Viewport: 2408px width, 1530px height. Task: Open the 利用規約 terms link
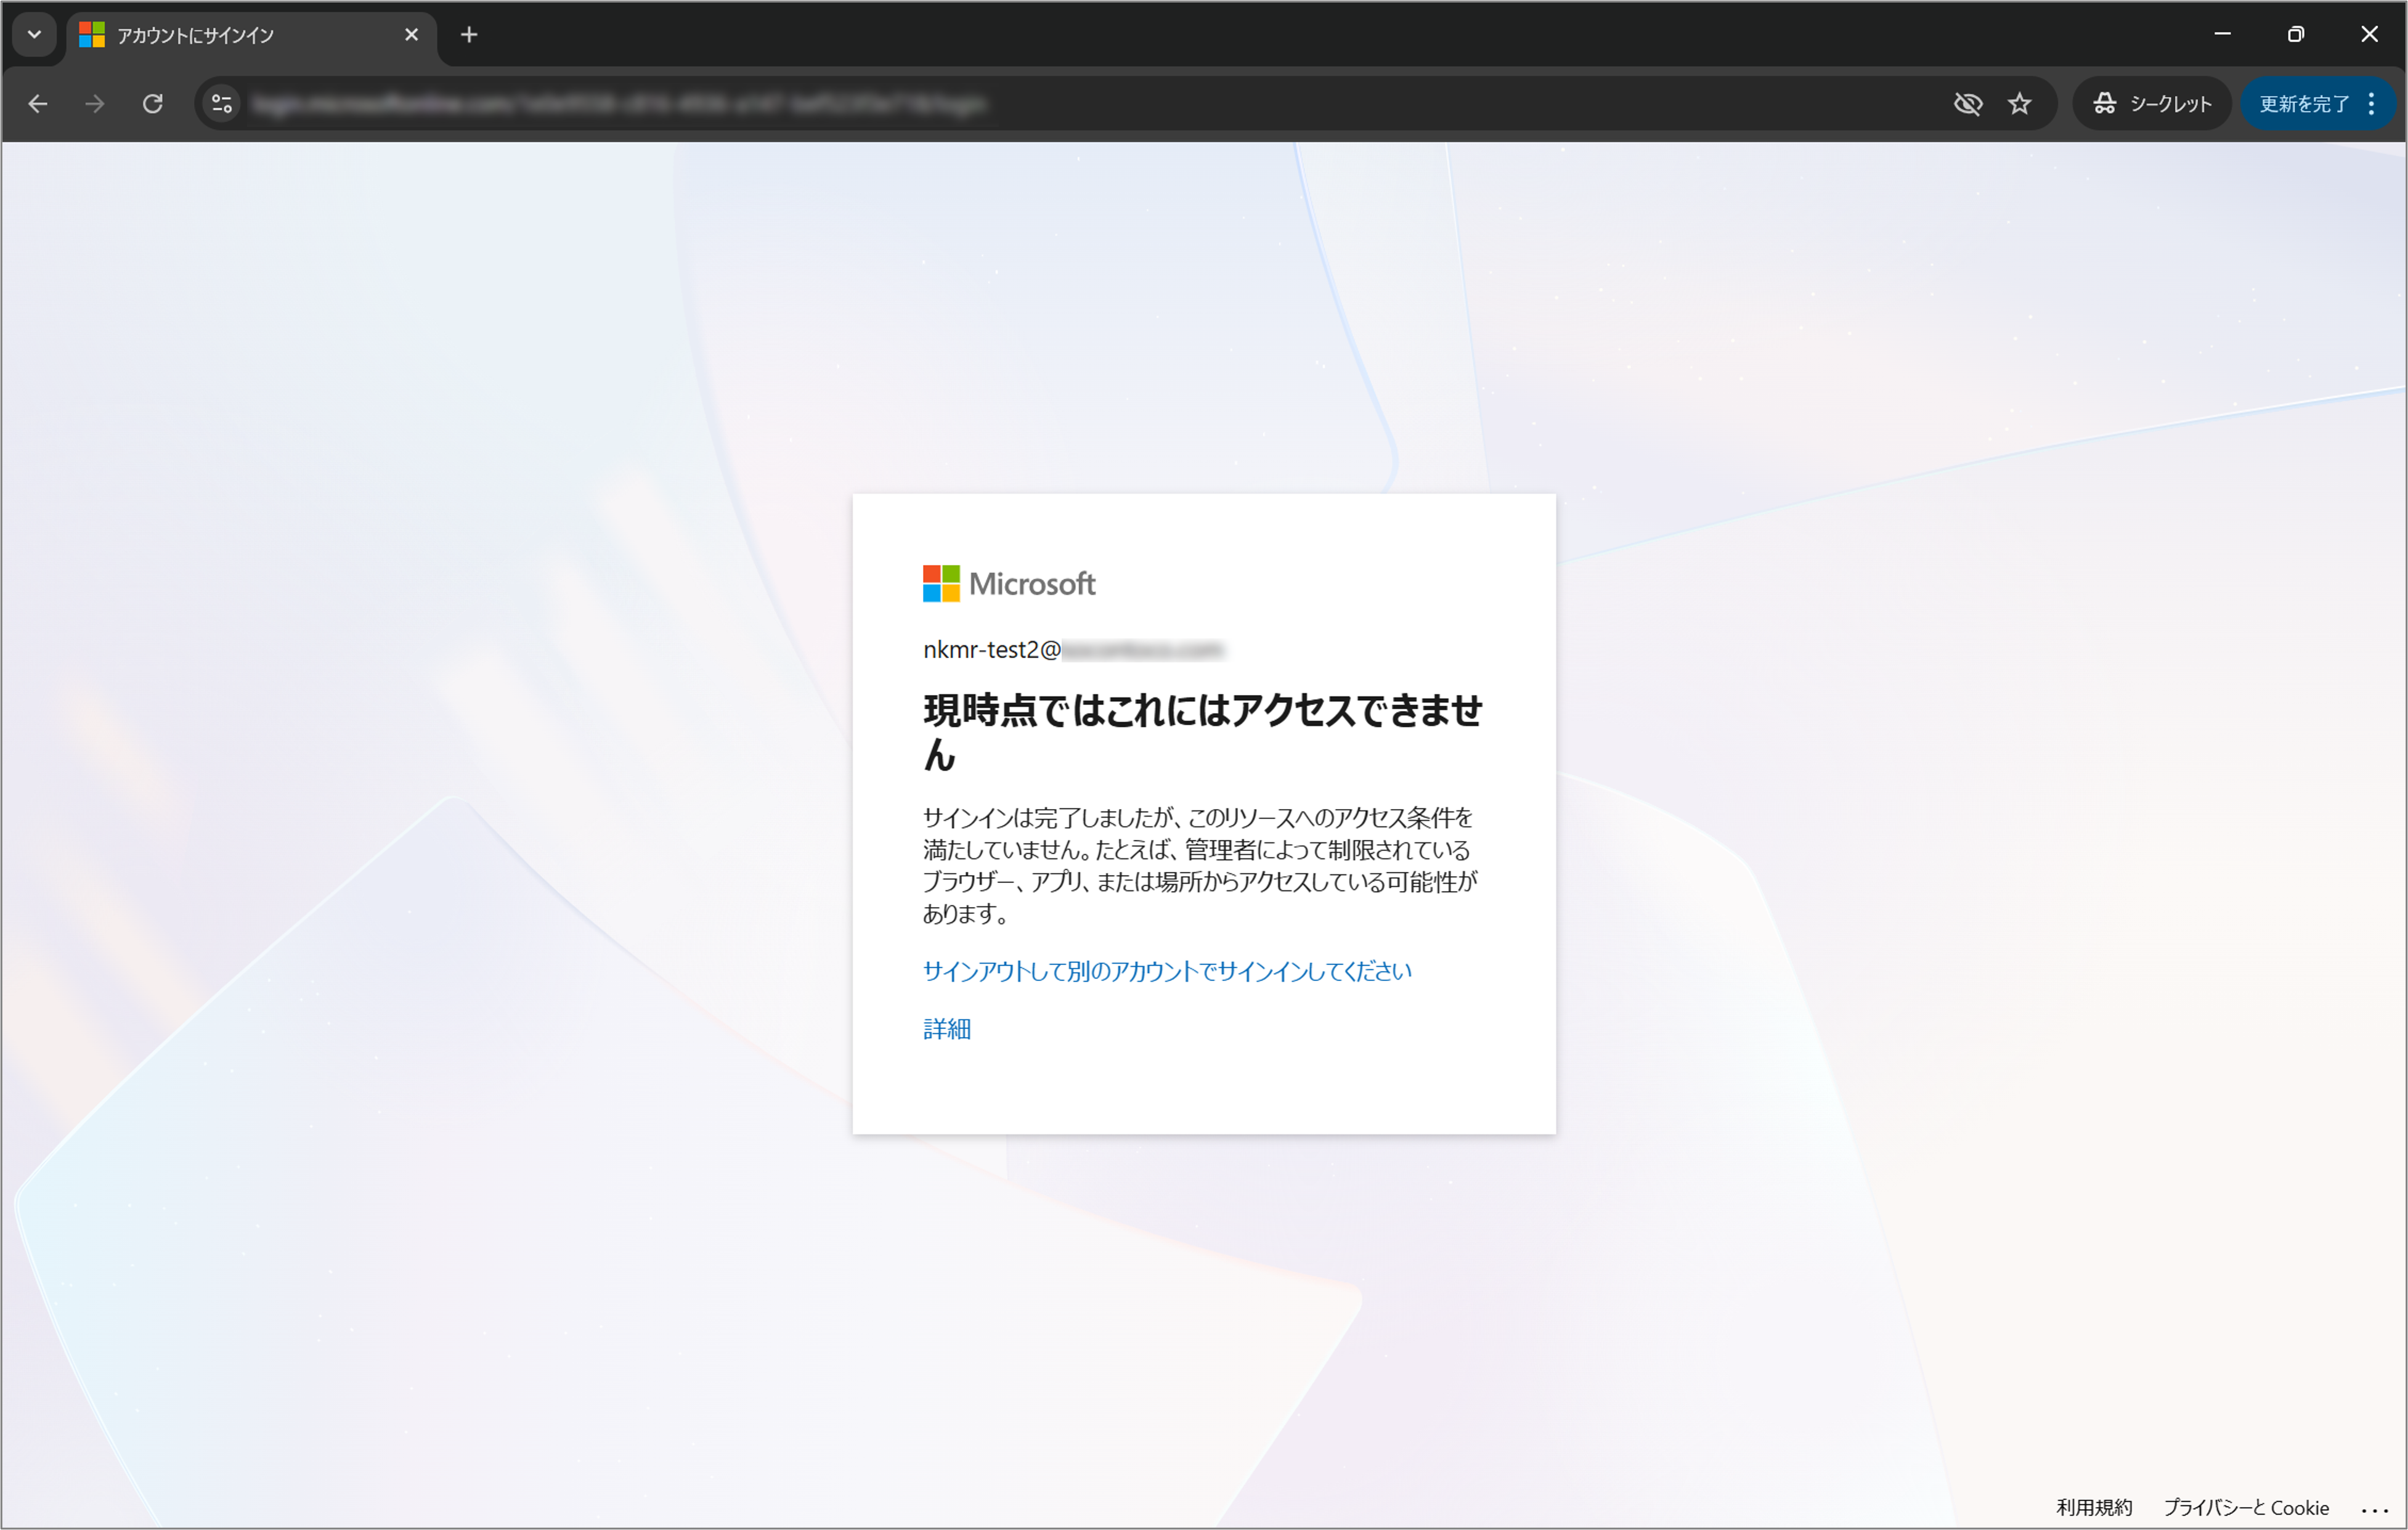click(x=2093, y=1507)
